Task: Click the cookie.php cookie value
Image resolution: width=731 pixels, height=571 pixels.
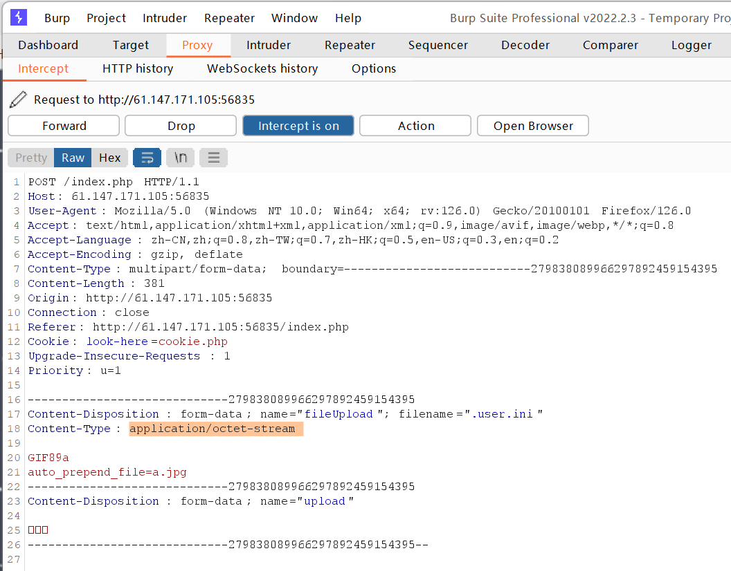Action: pyautogui.click(x=193, y=341)
